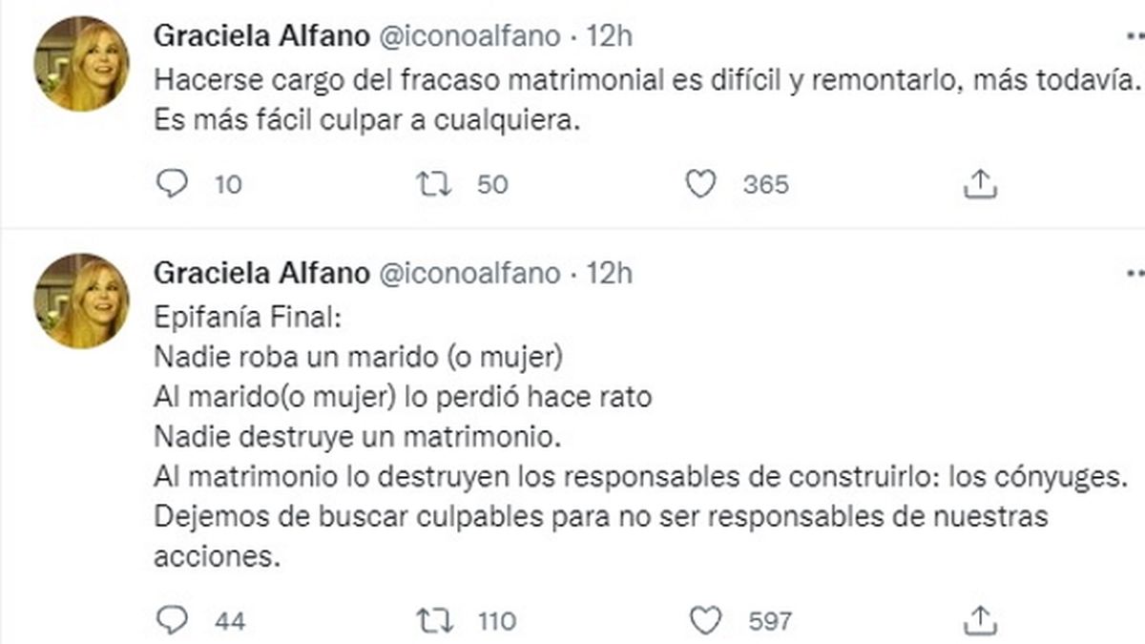Reply to the first tweet about fracaso matrimonial

(173, 183)
